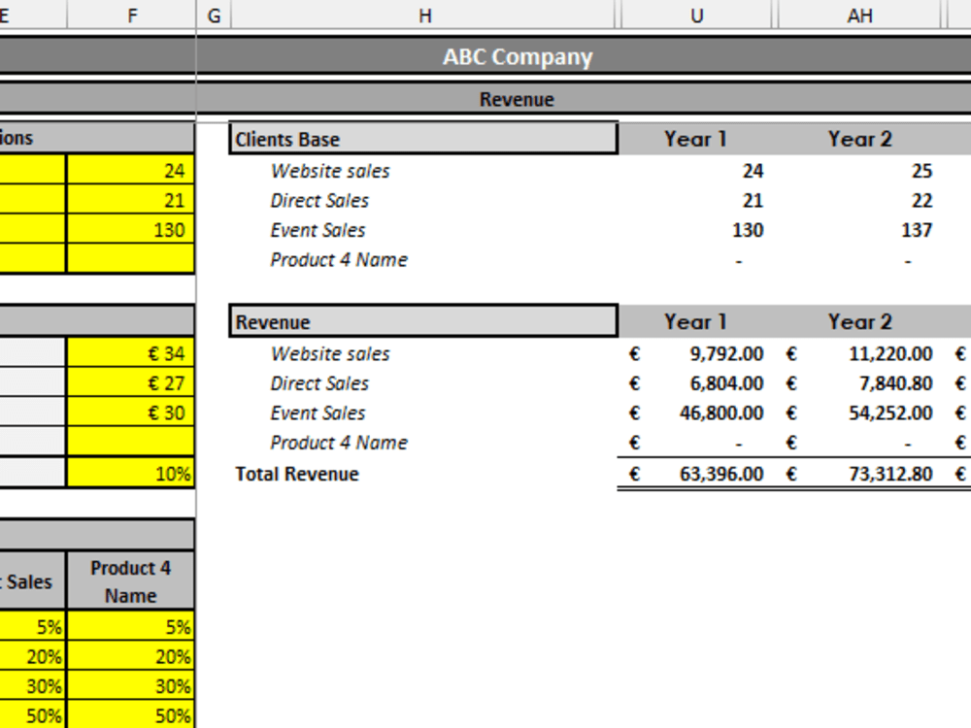The width and height of the screenshot is (971, 728).
Task: Click the Revenue banner heading cell
Action: (517, 99)
